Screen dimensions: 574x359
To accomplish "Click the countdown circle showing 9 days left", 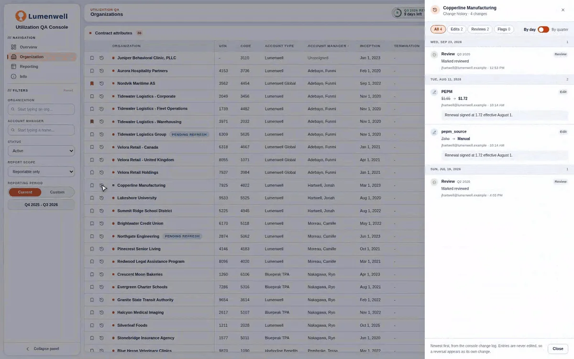I will (x=397, y=12).
